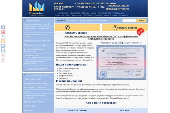Focus the site search field
Viewport: 170px width, 113px height.
tap(129, 21)
